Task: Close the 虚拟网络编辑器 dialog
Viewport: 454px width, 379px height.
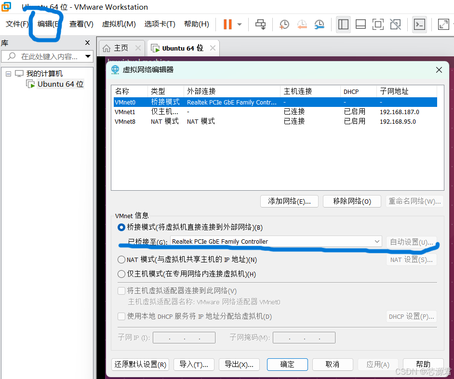Action: pos(439,70)
